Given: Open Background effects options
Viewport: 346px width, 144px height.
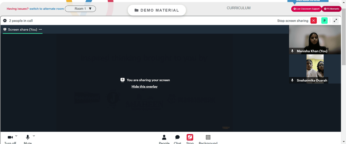Looking at the screenshot, I should coord(208,140).
